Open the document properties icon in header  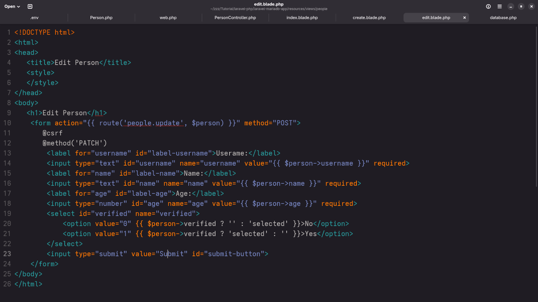[488, 6]
